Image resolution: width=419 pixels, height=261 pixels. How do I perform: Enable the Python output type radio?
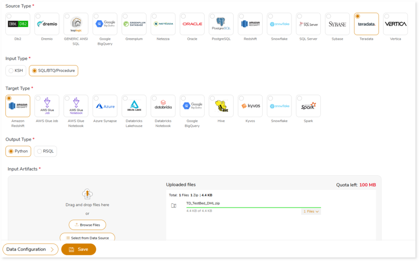pyautogui.click(x=11, y=152)
